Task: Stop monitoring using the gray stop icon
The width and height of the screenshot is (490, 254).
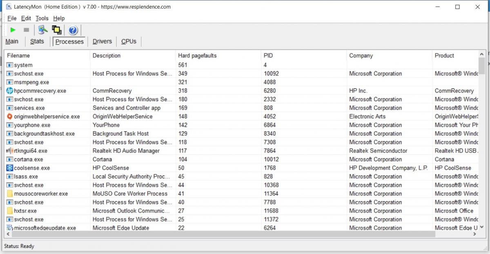Action: coord(26,30)
